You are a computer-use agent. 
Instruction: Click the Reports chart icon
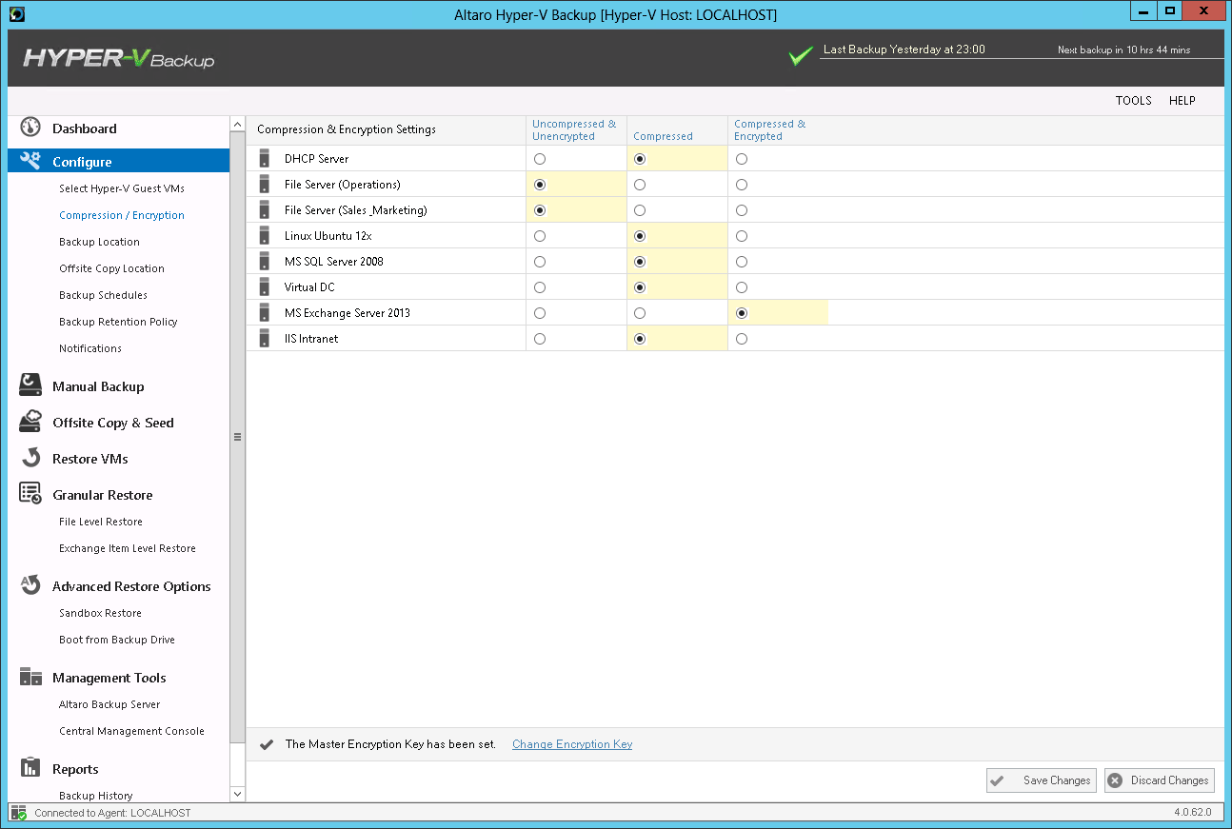point(30,768)
